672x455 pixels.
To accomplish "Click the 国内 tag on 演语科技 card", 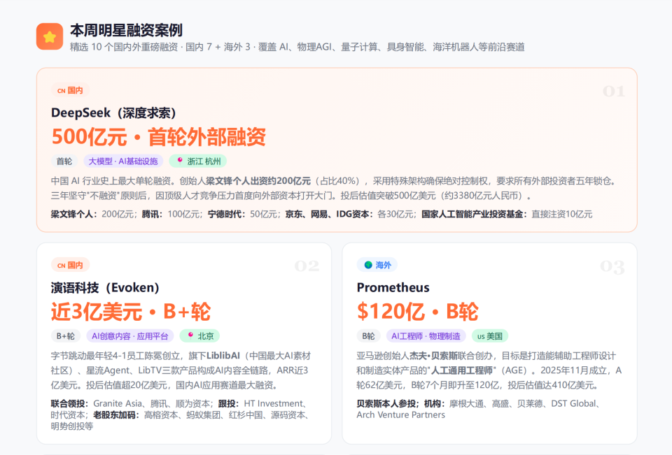I will point(70,265).
